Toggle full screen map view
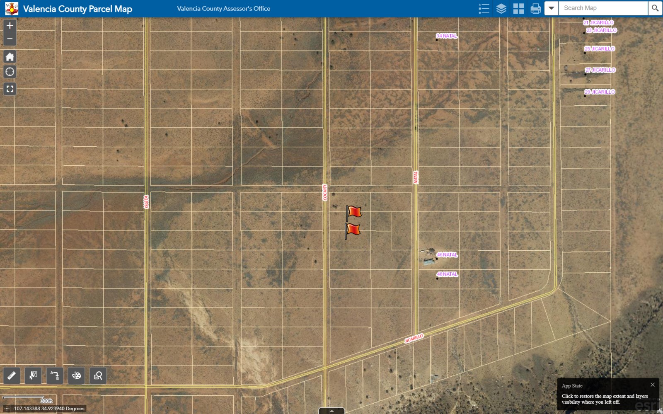 (10, 89)
